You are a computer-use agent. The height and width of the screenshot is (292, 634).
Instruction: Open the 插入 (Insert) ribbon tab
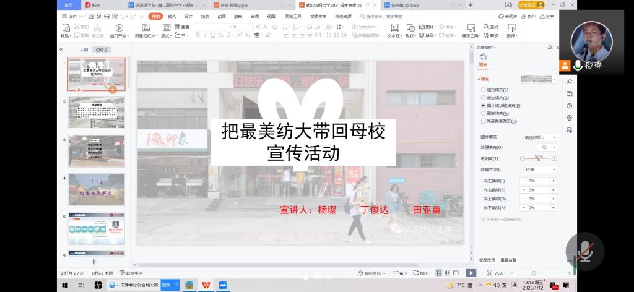[172, 16]
